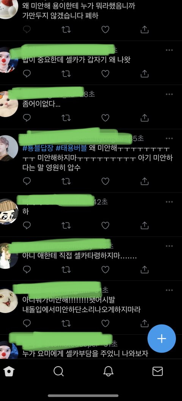The height and width of the screenshot is (401, 182).
Task: Compose a new tweet with plus button
Action: point(162,338)
